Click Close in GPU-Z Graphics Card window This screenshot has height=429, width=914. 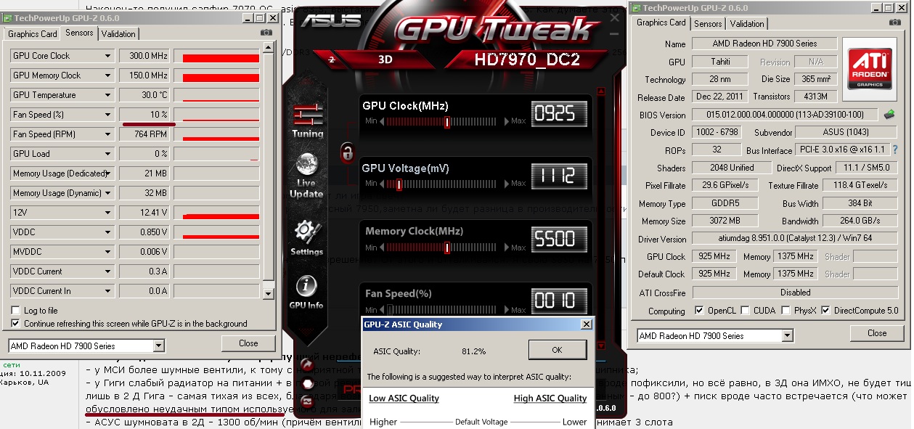(877, 333)
